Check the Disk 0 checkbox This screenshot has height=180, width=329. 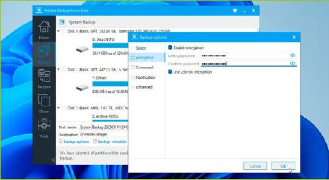(x=64, y=31)
